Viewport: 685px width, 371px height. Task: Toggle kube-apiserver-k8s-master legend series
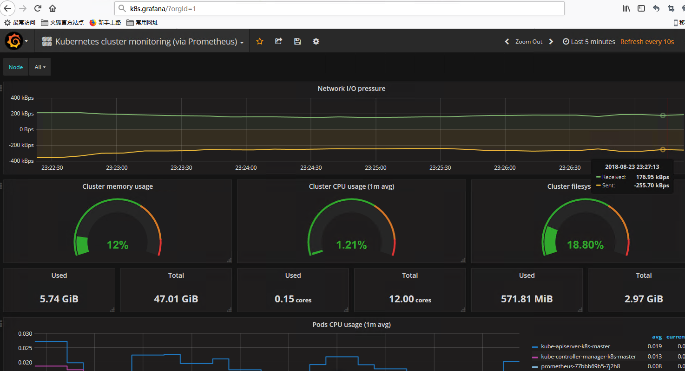575,346
